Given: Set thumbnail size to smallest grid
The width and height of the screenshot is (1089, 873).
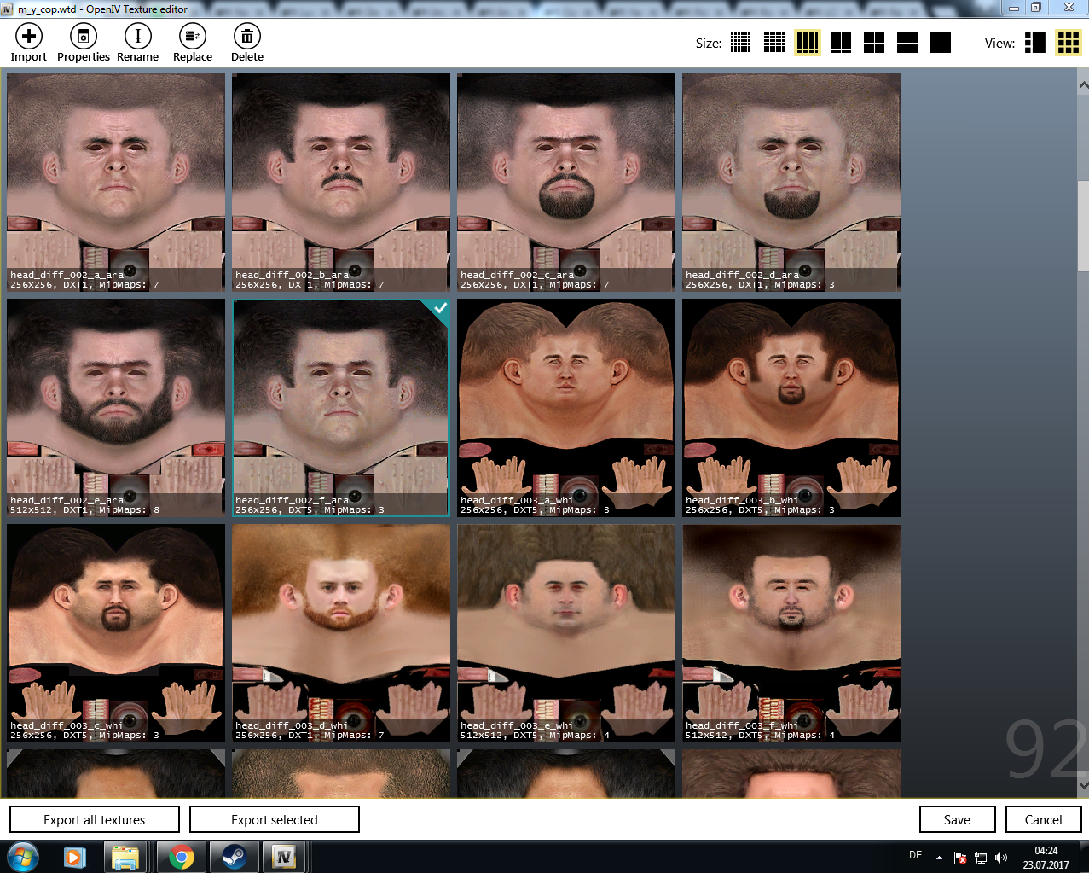Looking at the screenshot, I should (741, 43).
